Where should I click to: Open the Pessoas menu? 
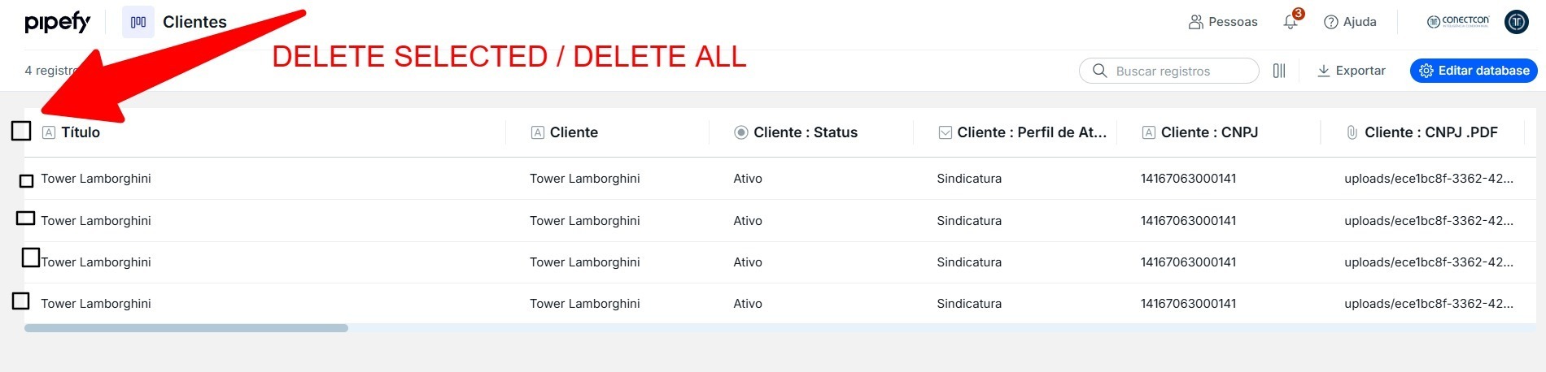(x=1223, y=22)
